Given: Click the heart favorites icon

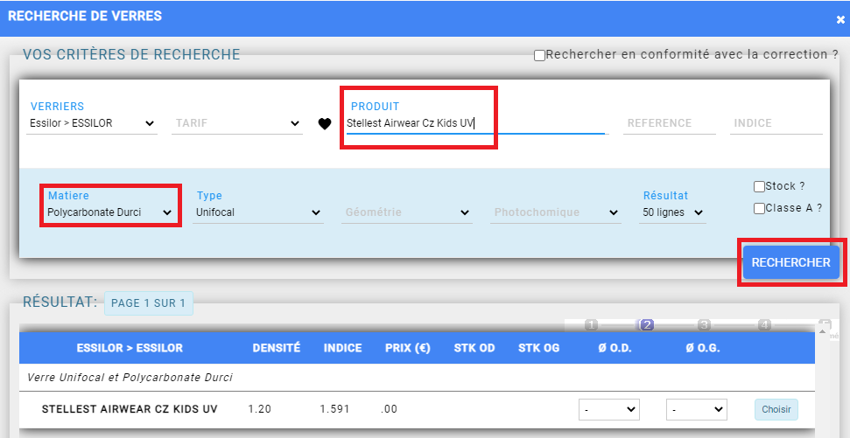Looking at the screenshot, I should [x=324, y=124].
